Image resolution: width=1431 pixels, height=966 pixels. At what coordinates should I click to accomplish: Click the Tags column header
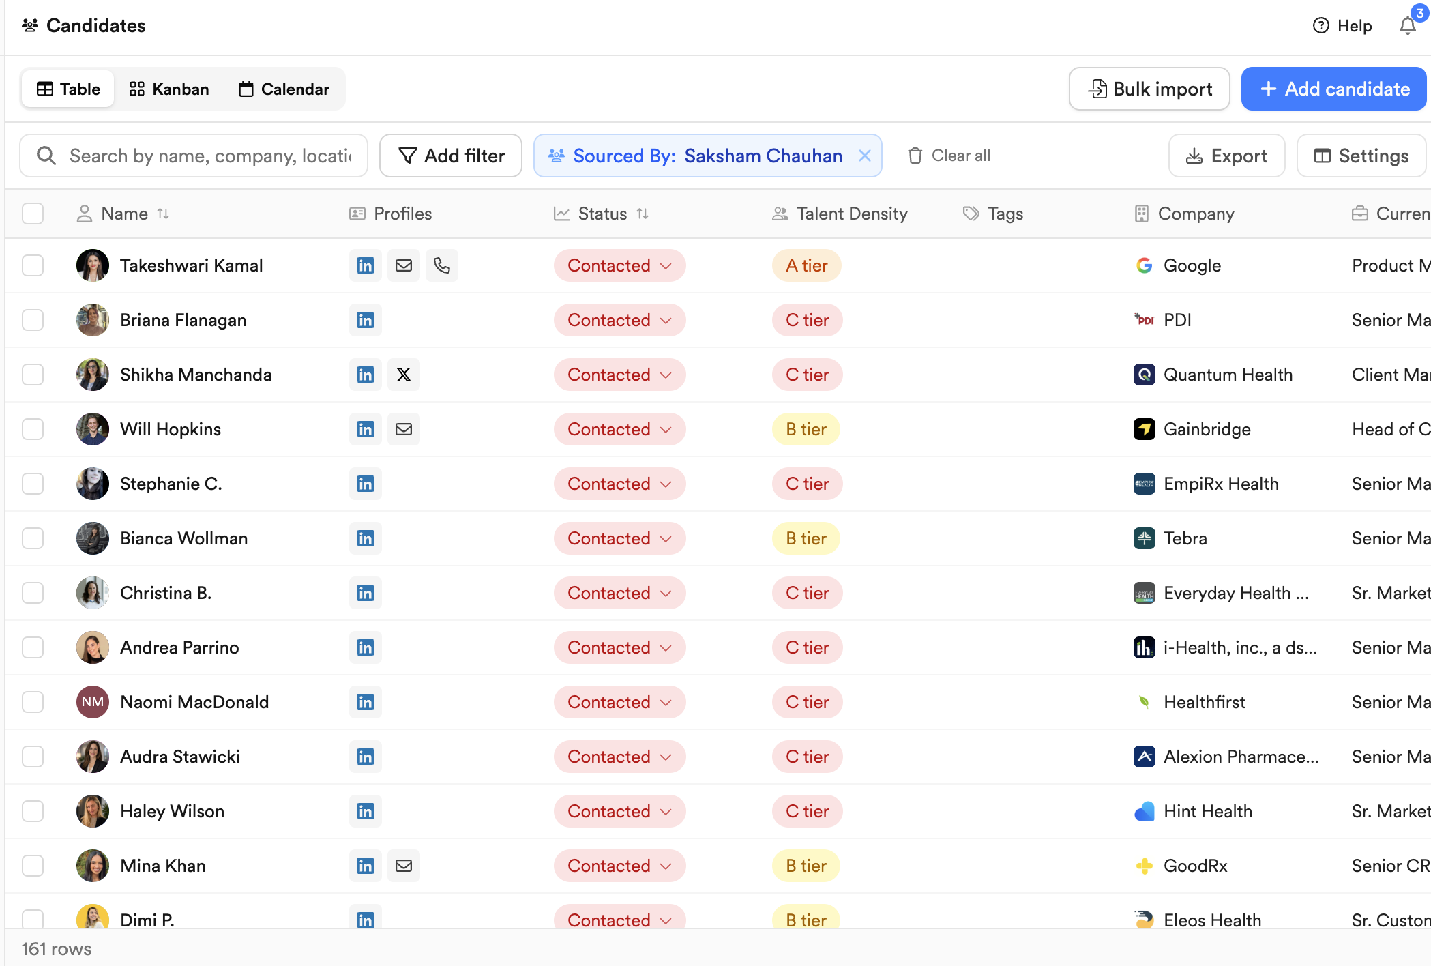point(993,214)
